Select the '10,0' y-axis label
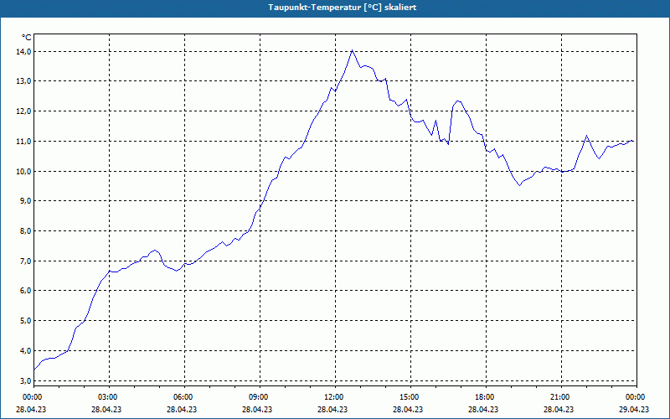 (24, 172)
